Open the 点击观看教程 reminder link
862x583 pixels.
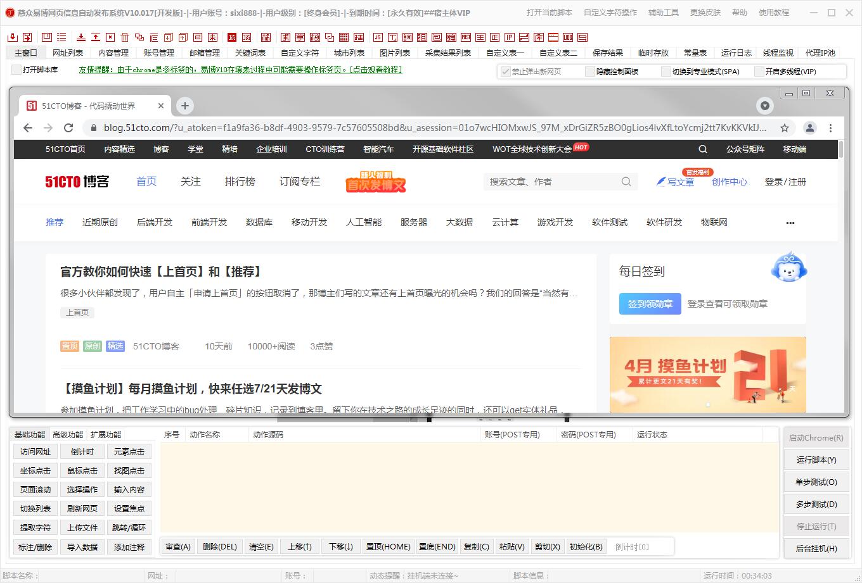376,70
